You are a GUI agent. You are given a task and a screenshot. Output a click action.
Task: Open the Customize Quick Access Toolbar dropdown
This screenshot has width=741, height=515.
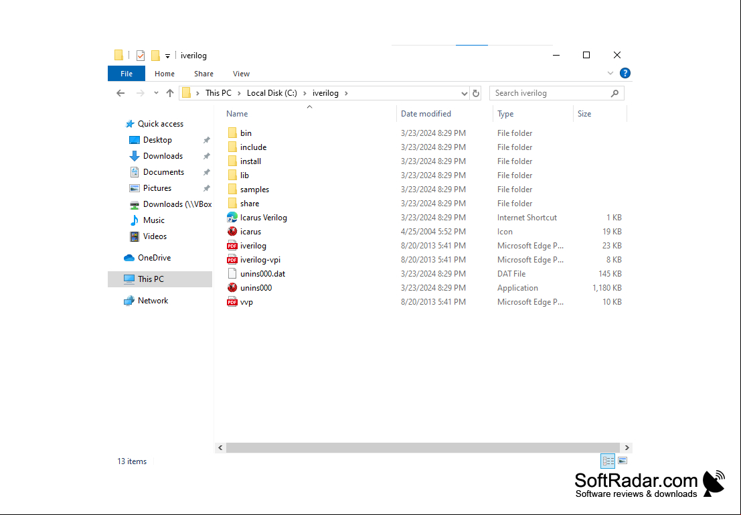(x=167, y=56)
